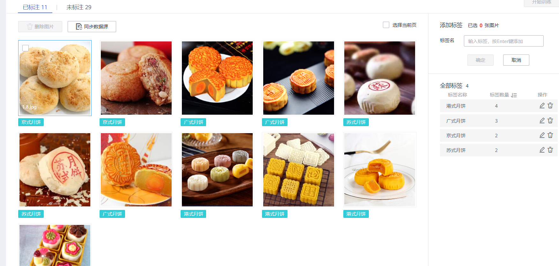The height and width of the screenshot is (266, 559).
Task: Delete the 广式月饼 label
Action: [x=550, y=121]
